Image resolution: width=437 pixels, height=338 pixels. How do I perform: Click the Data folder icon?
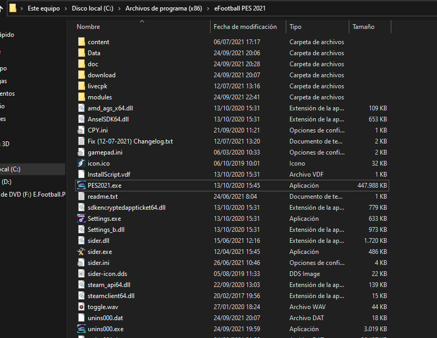pos(81,53)
